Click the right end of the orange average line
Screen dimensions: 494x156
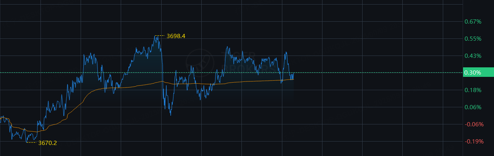(x=293, y=79)
